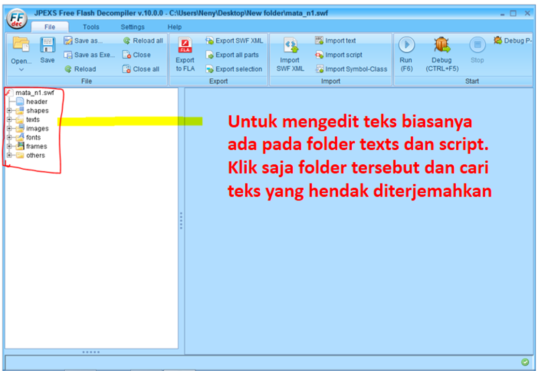Maximize the JPEXS window
538x371 pixels.
coord(513,14)
